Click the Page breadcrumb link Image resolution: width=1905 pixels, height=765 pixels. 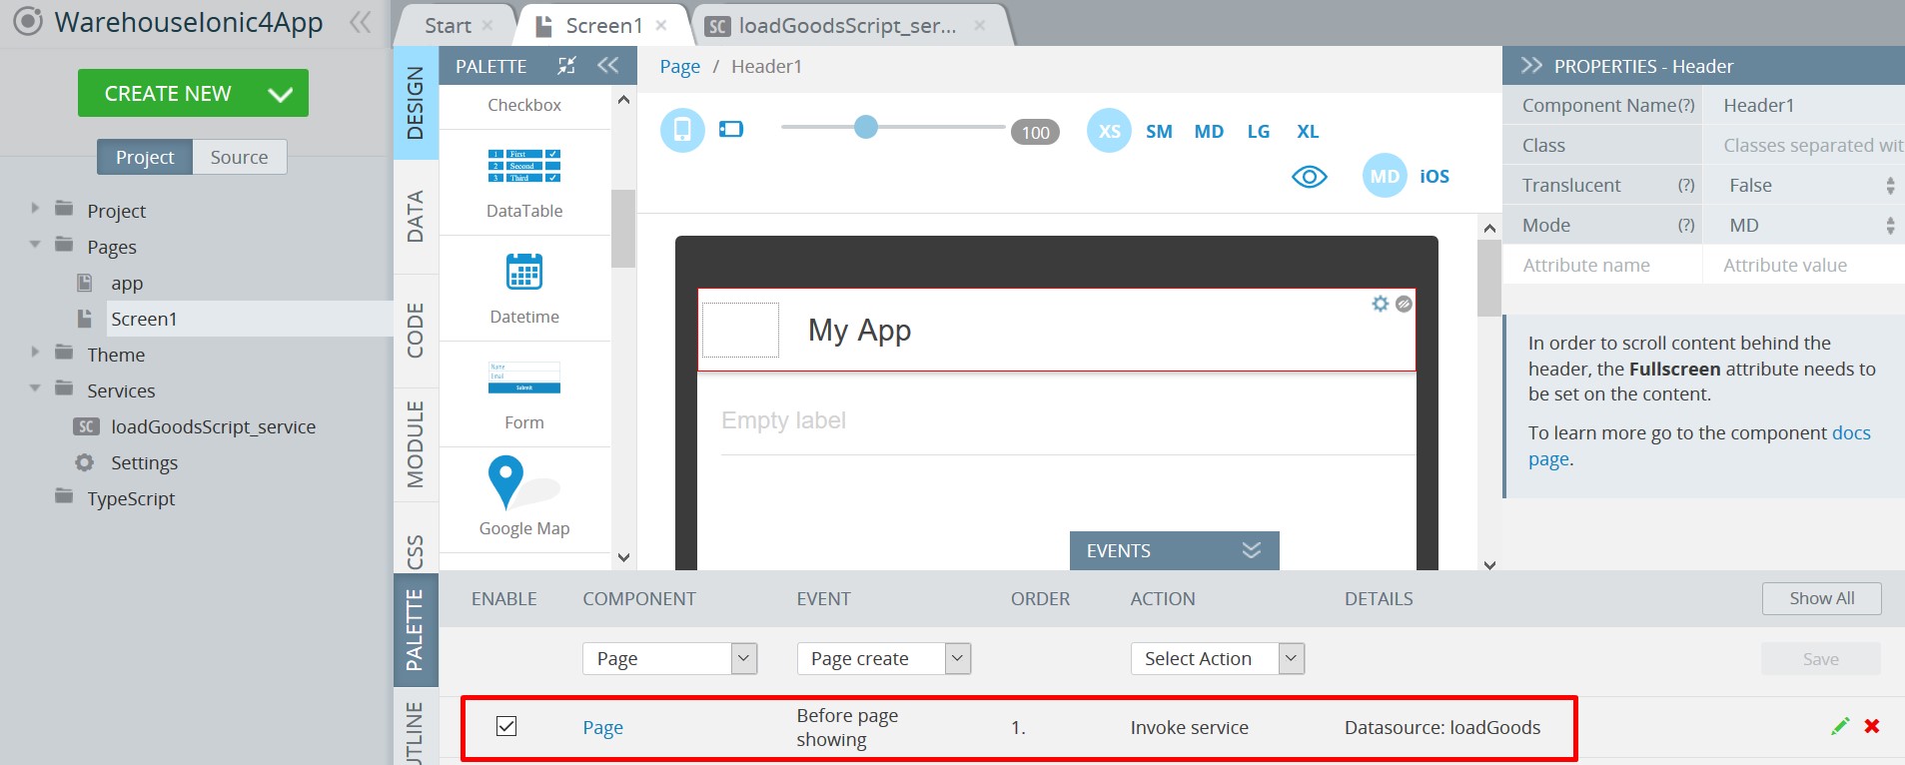[680, 67]
